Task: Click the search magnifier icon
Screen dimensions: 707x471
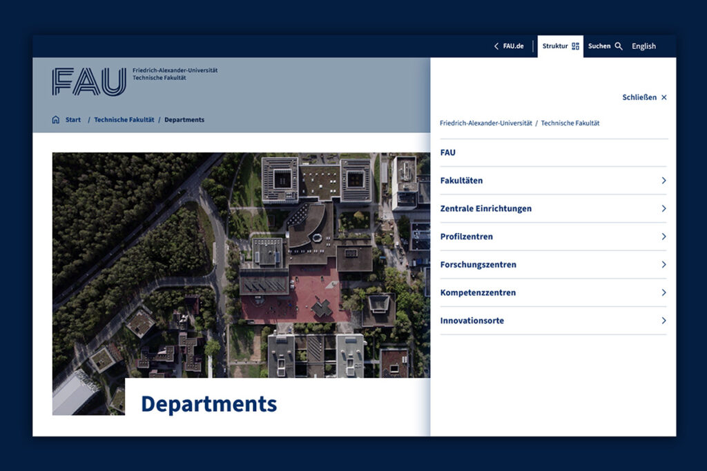Action: pyautogui.click(x=619, y=46)
